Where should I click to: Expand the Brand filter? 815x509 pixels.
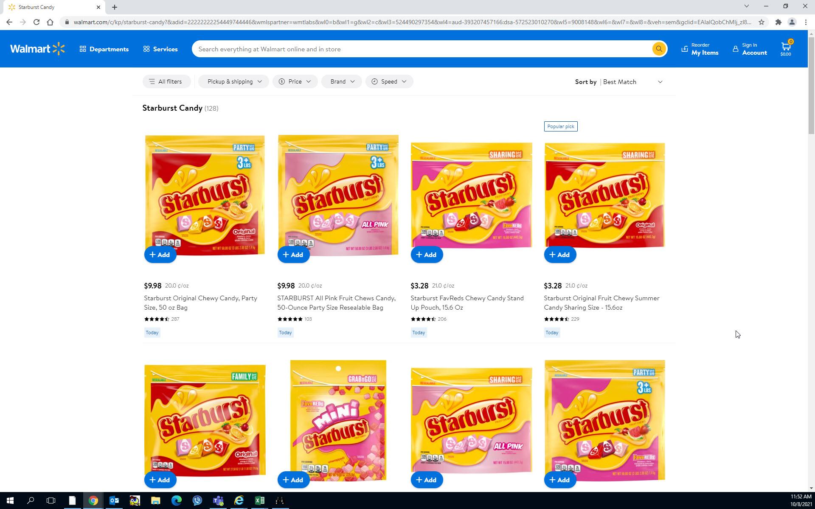(341, 81)
